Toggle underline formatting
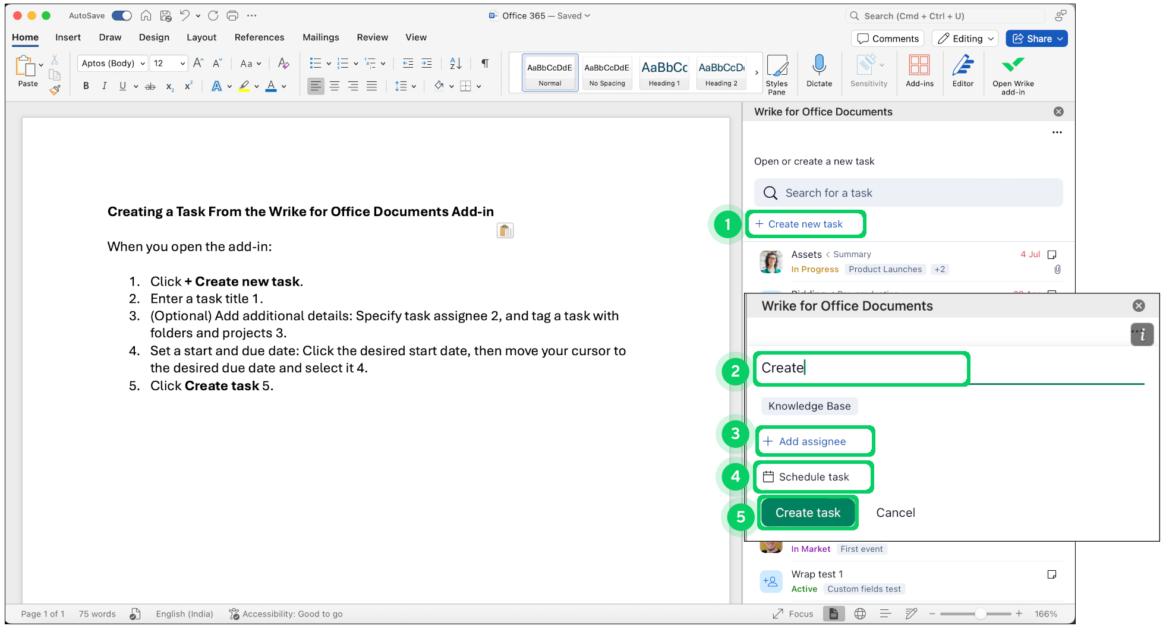Screen dimensions: 1166x629 coord(122,86)
